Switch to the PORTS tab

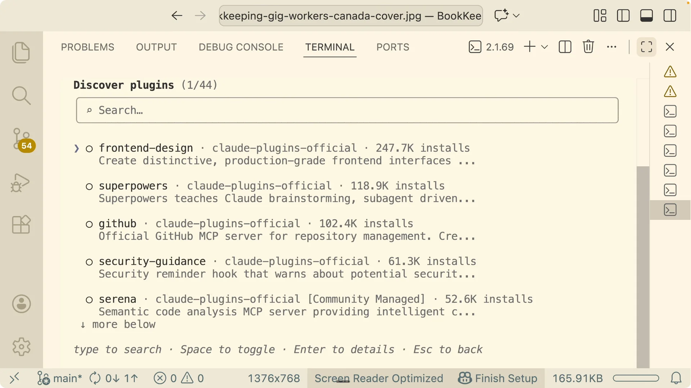pos(393,47)
